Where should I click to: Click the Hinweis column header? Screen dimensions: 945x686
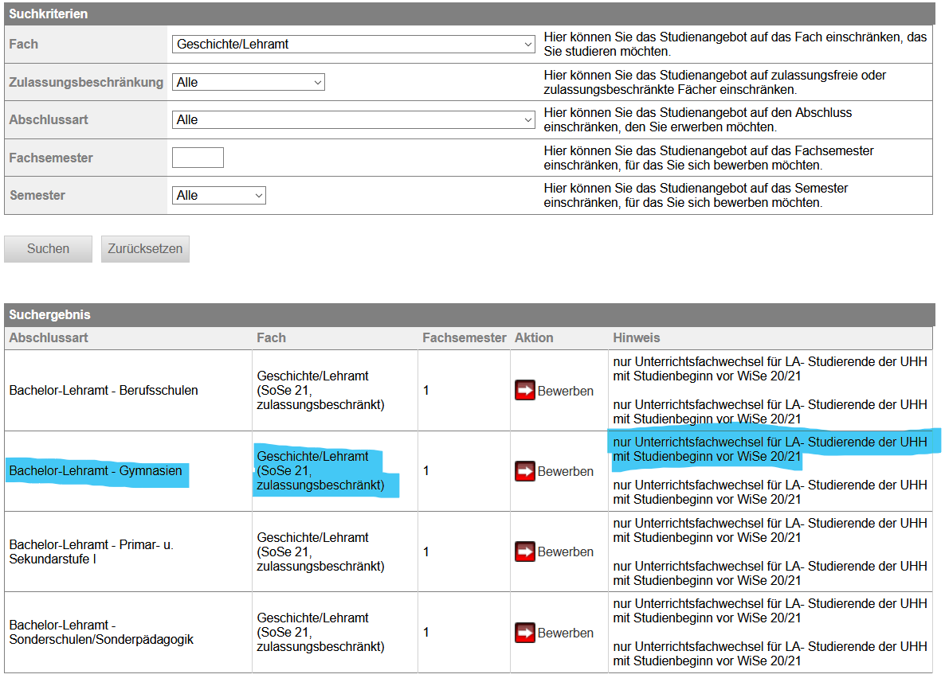tap(636, 337)
